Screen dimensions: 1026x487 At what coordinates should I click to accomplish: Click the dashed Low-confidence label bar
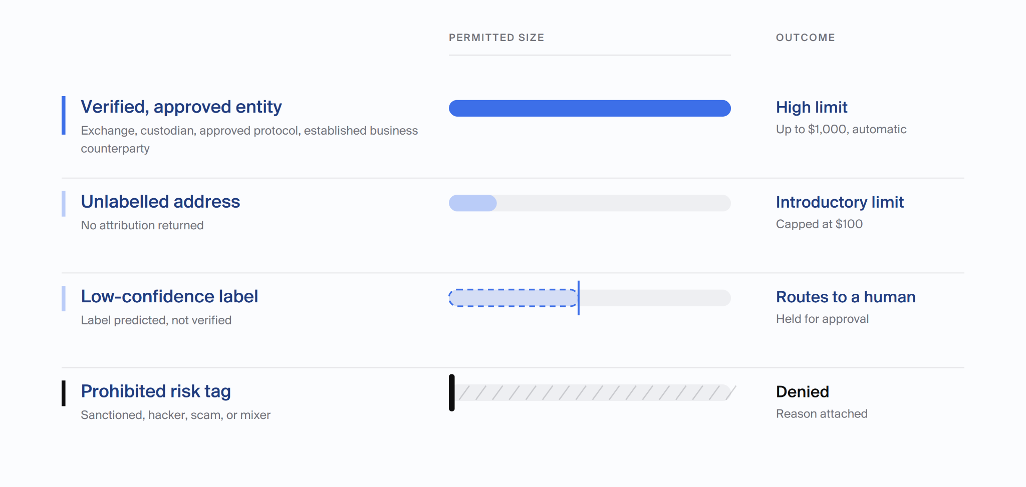pos(514,298)
